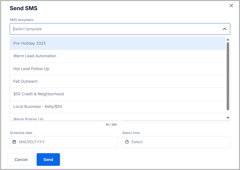The image size is (240, 170).
Task: Click the Select template search field
Action: point(115,29)
